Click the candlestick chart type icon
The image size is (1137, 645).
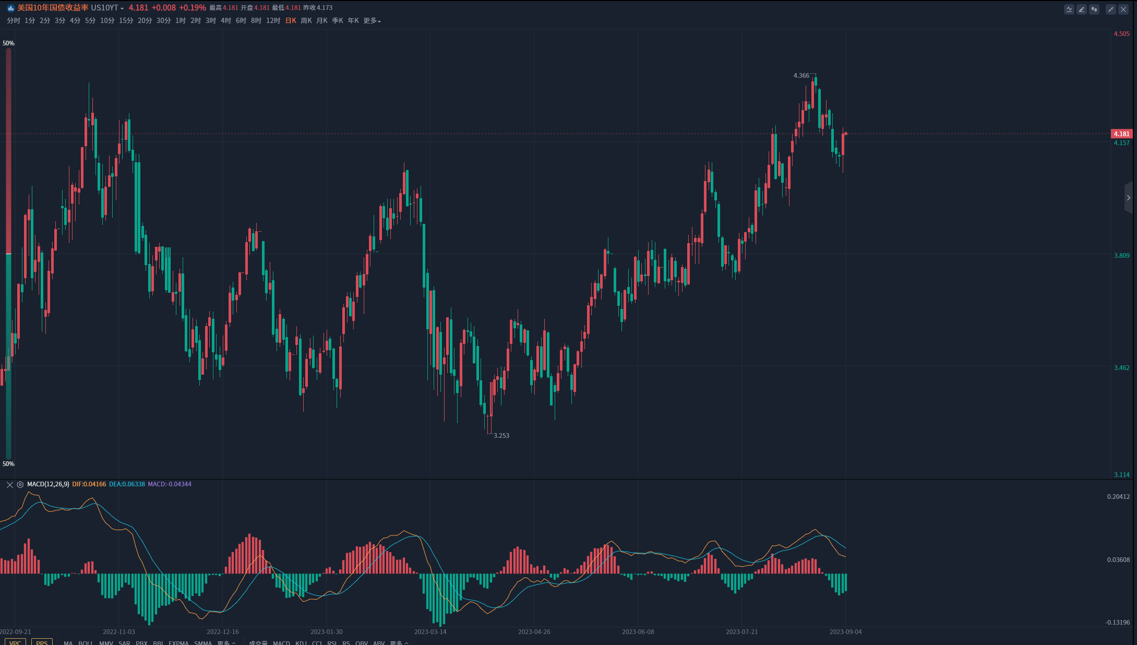[1094, 9]
